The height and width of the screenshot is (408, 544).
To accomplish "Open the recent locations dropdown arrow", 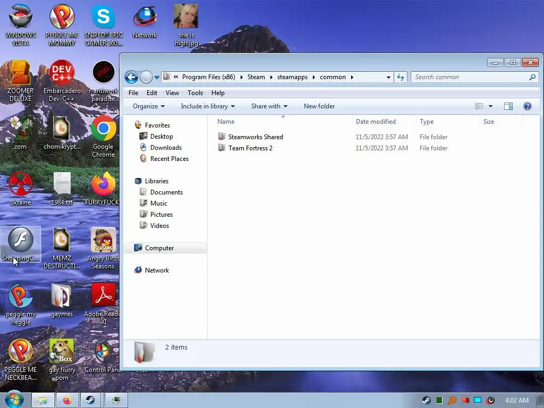I will pyautogui.click(x=157, y=78).
